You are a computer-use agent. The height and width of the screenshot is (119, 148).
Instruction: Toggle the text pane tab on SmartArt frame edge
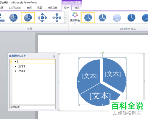point(58,82)
